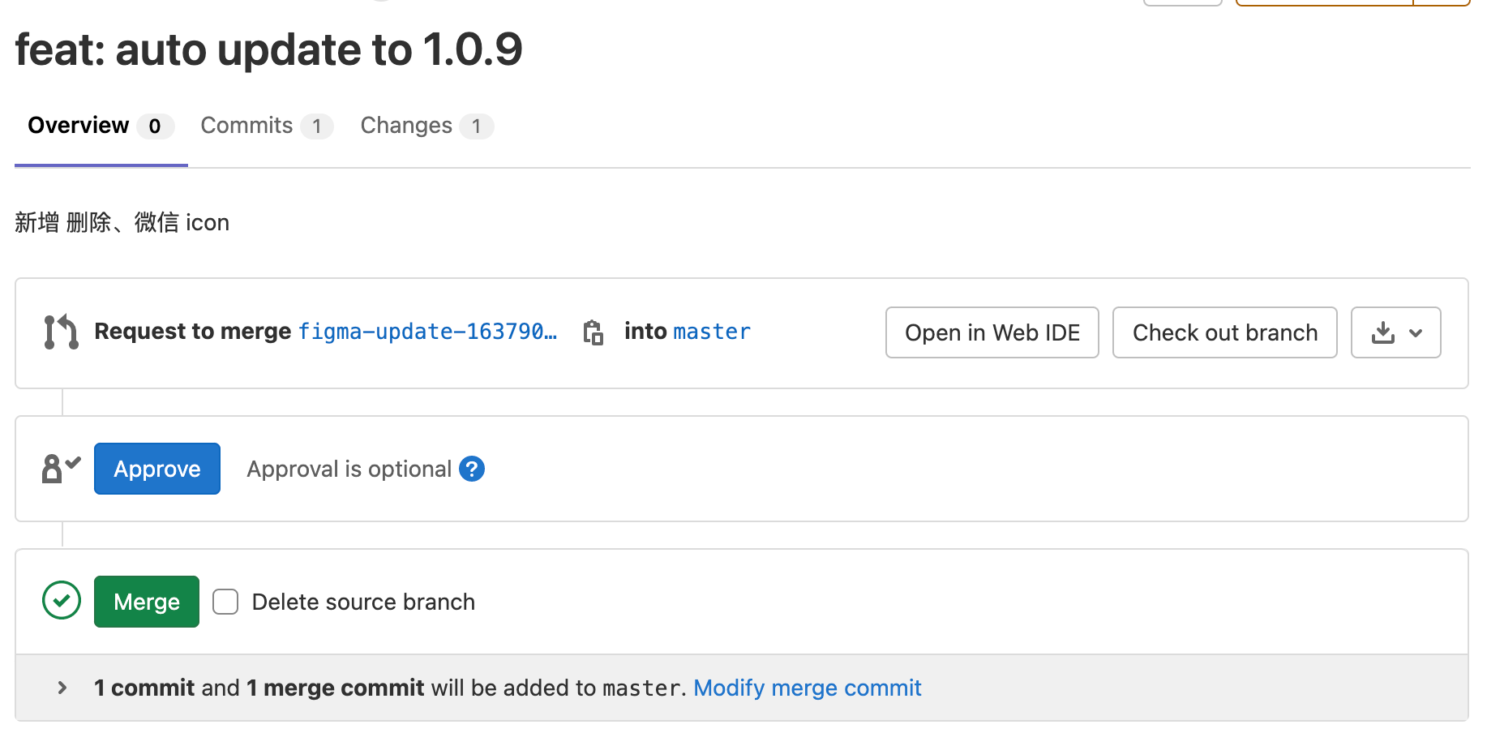This screenshot has width=1487, height=733.
Task: Click the Modify merge commit link
Action: (808, 688)
